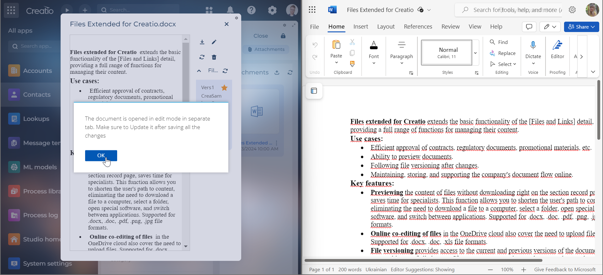Click the Copy icon in Clipboard group
The width and height of the screenshot is (603, 275).
point(352,53)
